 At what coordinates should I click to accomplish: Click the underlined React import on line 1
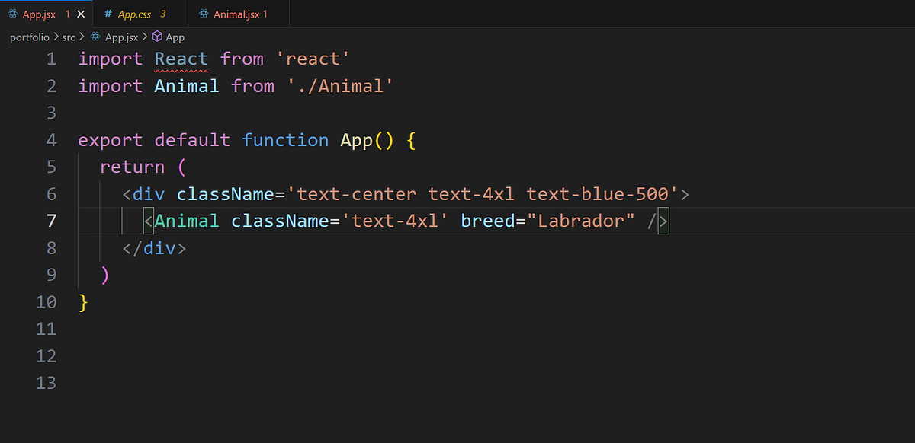(181, 59)
